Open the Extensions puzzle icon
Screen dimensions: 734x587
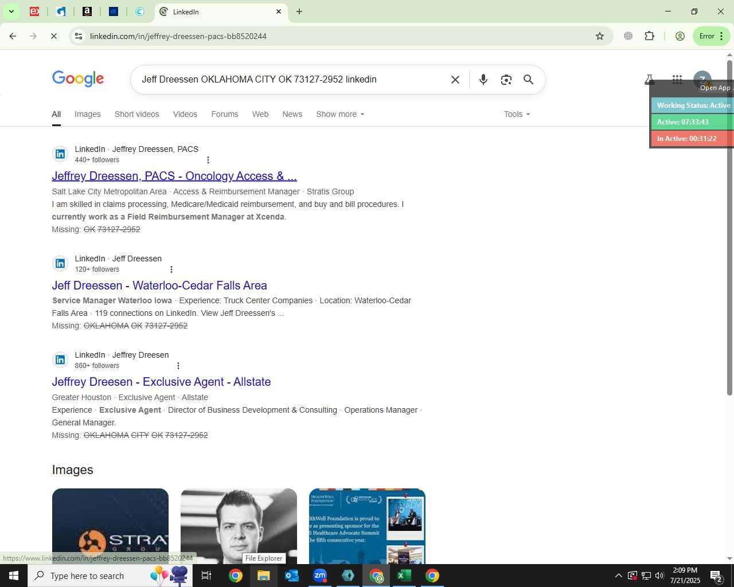point(649,36)
